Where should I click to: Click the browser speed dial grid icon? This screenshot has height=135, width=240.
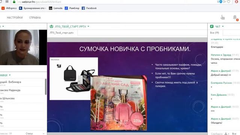tap(7, 1)
